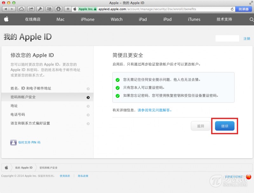Open iTunes in the navigation bar
The height and width of the screenshot is (193, 254).
click(194, 19)
